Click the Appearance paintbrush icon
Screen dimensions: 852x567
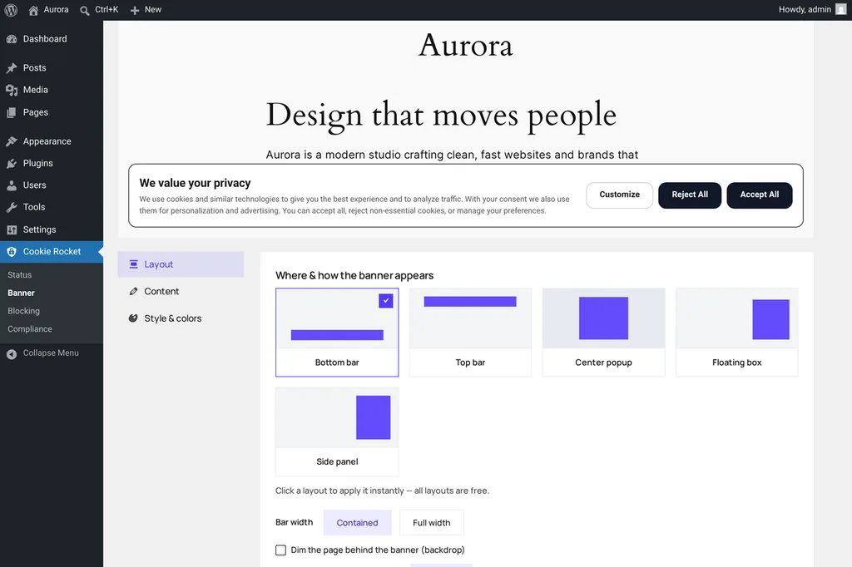[12, 141]
